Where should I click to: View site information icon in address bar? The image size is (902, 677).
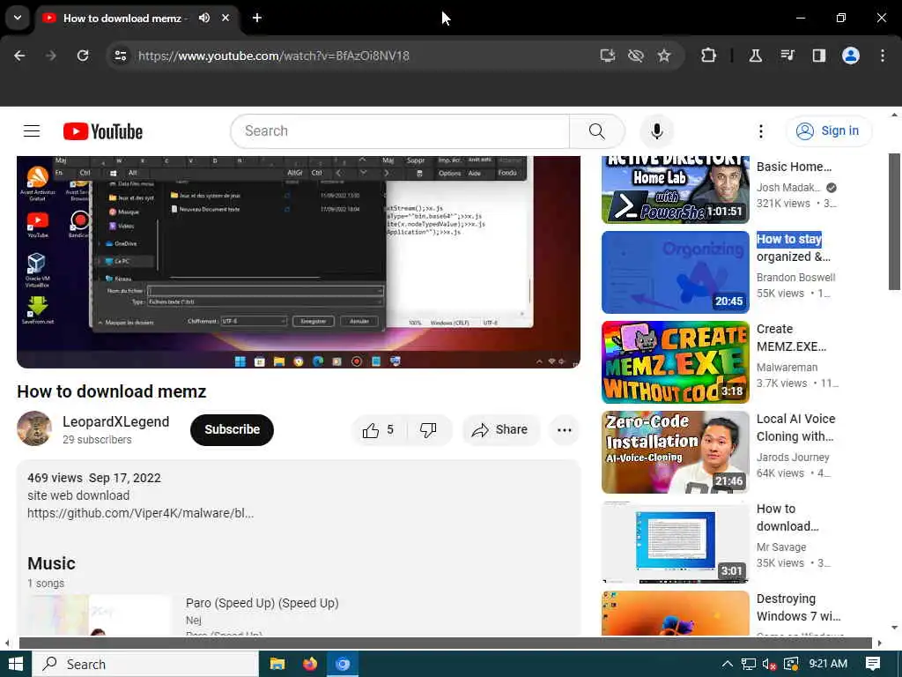120,56
